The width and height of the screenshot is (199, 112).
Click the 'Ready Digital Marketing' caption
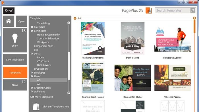click(x=93, y=58)
